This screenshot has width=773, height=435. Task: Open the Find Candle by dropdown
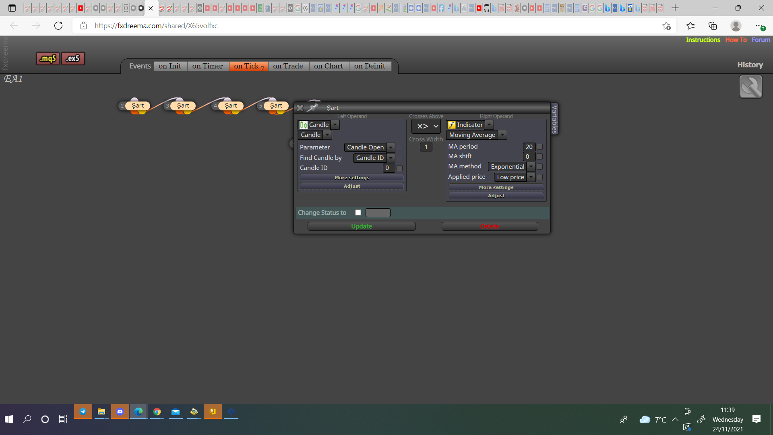pos(391,158)
